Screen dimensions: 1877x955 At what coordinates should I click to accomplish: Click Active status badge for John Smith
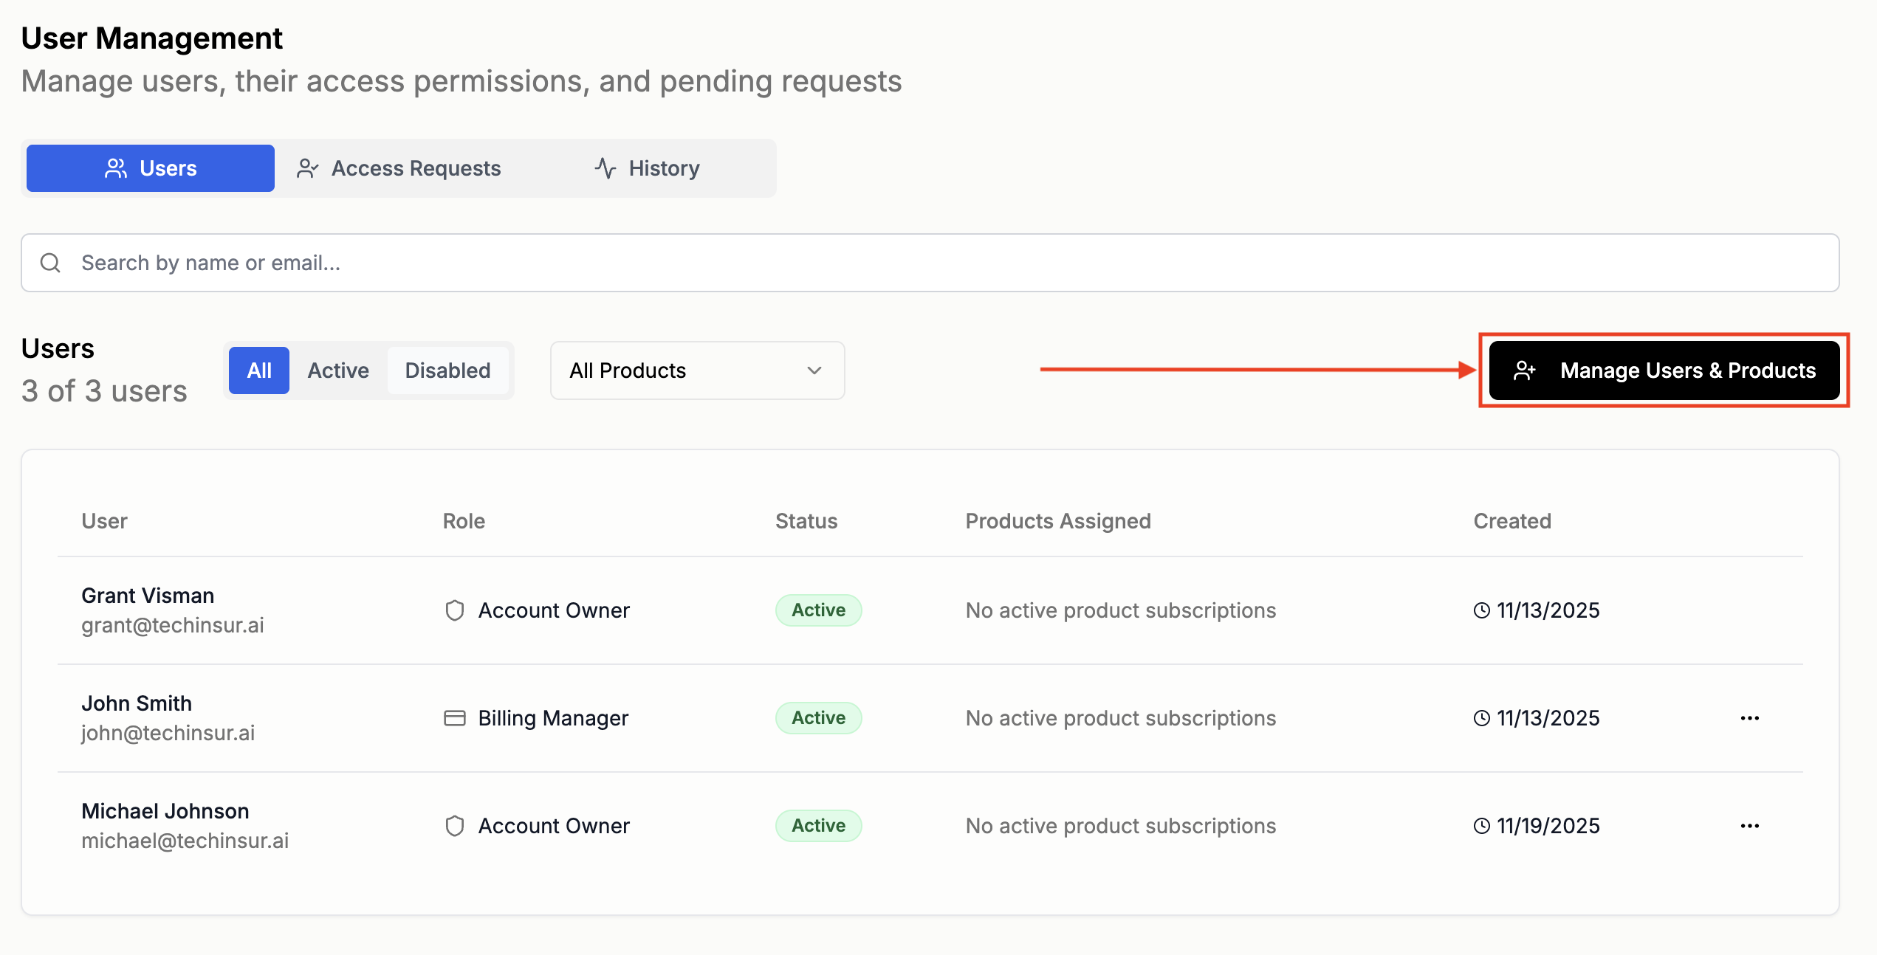(818, 718)
